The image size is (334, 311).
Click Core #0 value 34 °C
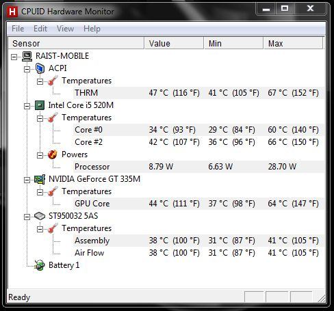click(x=172, y=130)
